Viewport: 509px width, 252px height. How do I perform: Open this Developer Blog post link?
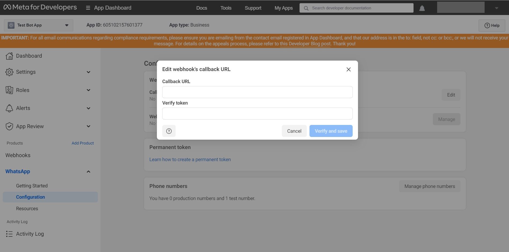point(305,44)
